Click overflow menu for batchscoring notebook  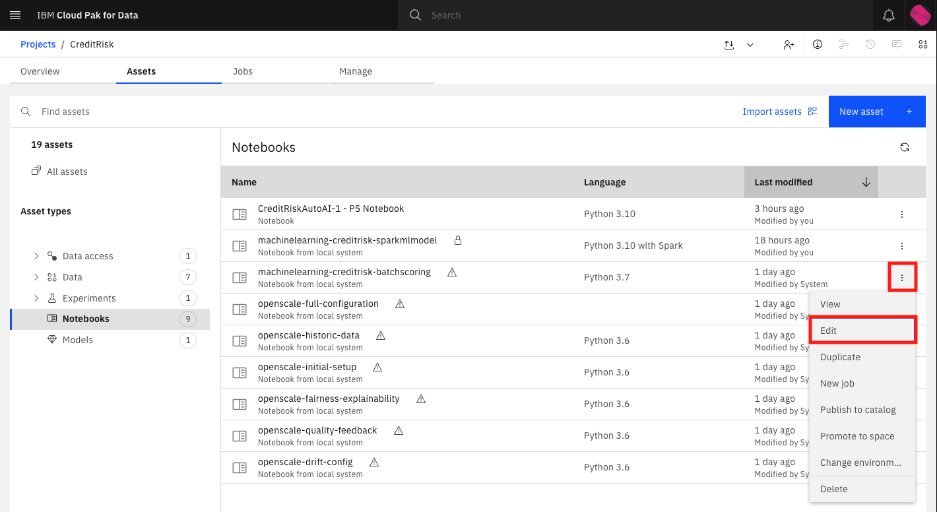tap(902, 278)
